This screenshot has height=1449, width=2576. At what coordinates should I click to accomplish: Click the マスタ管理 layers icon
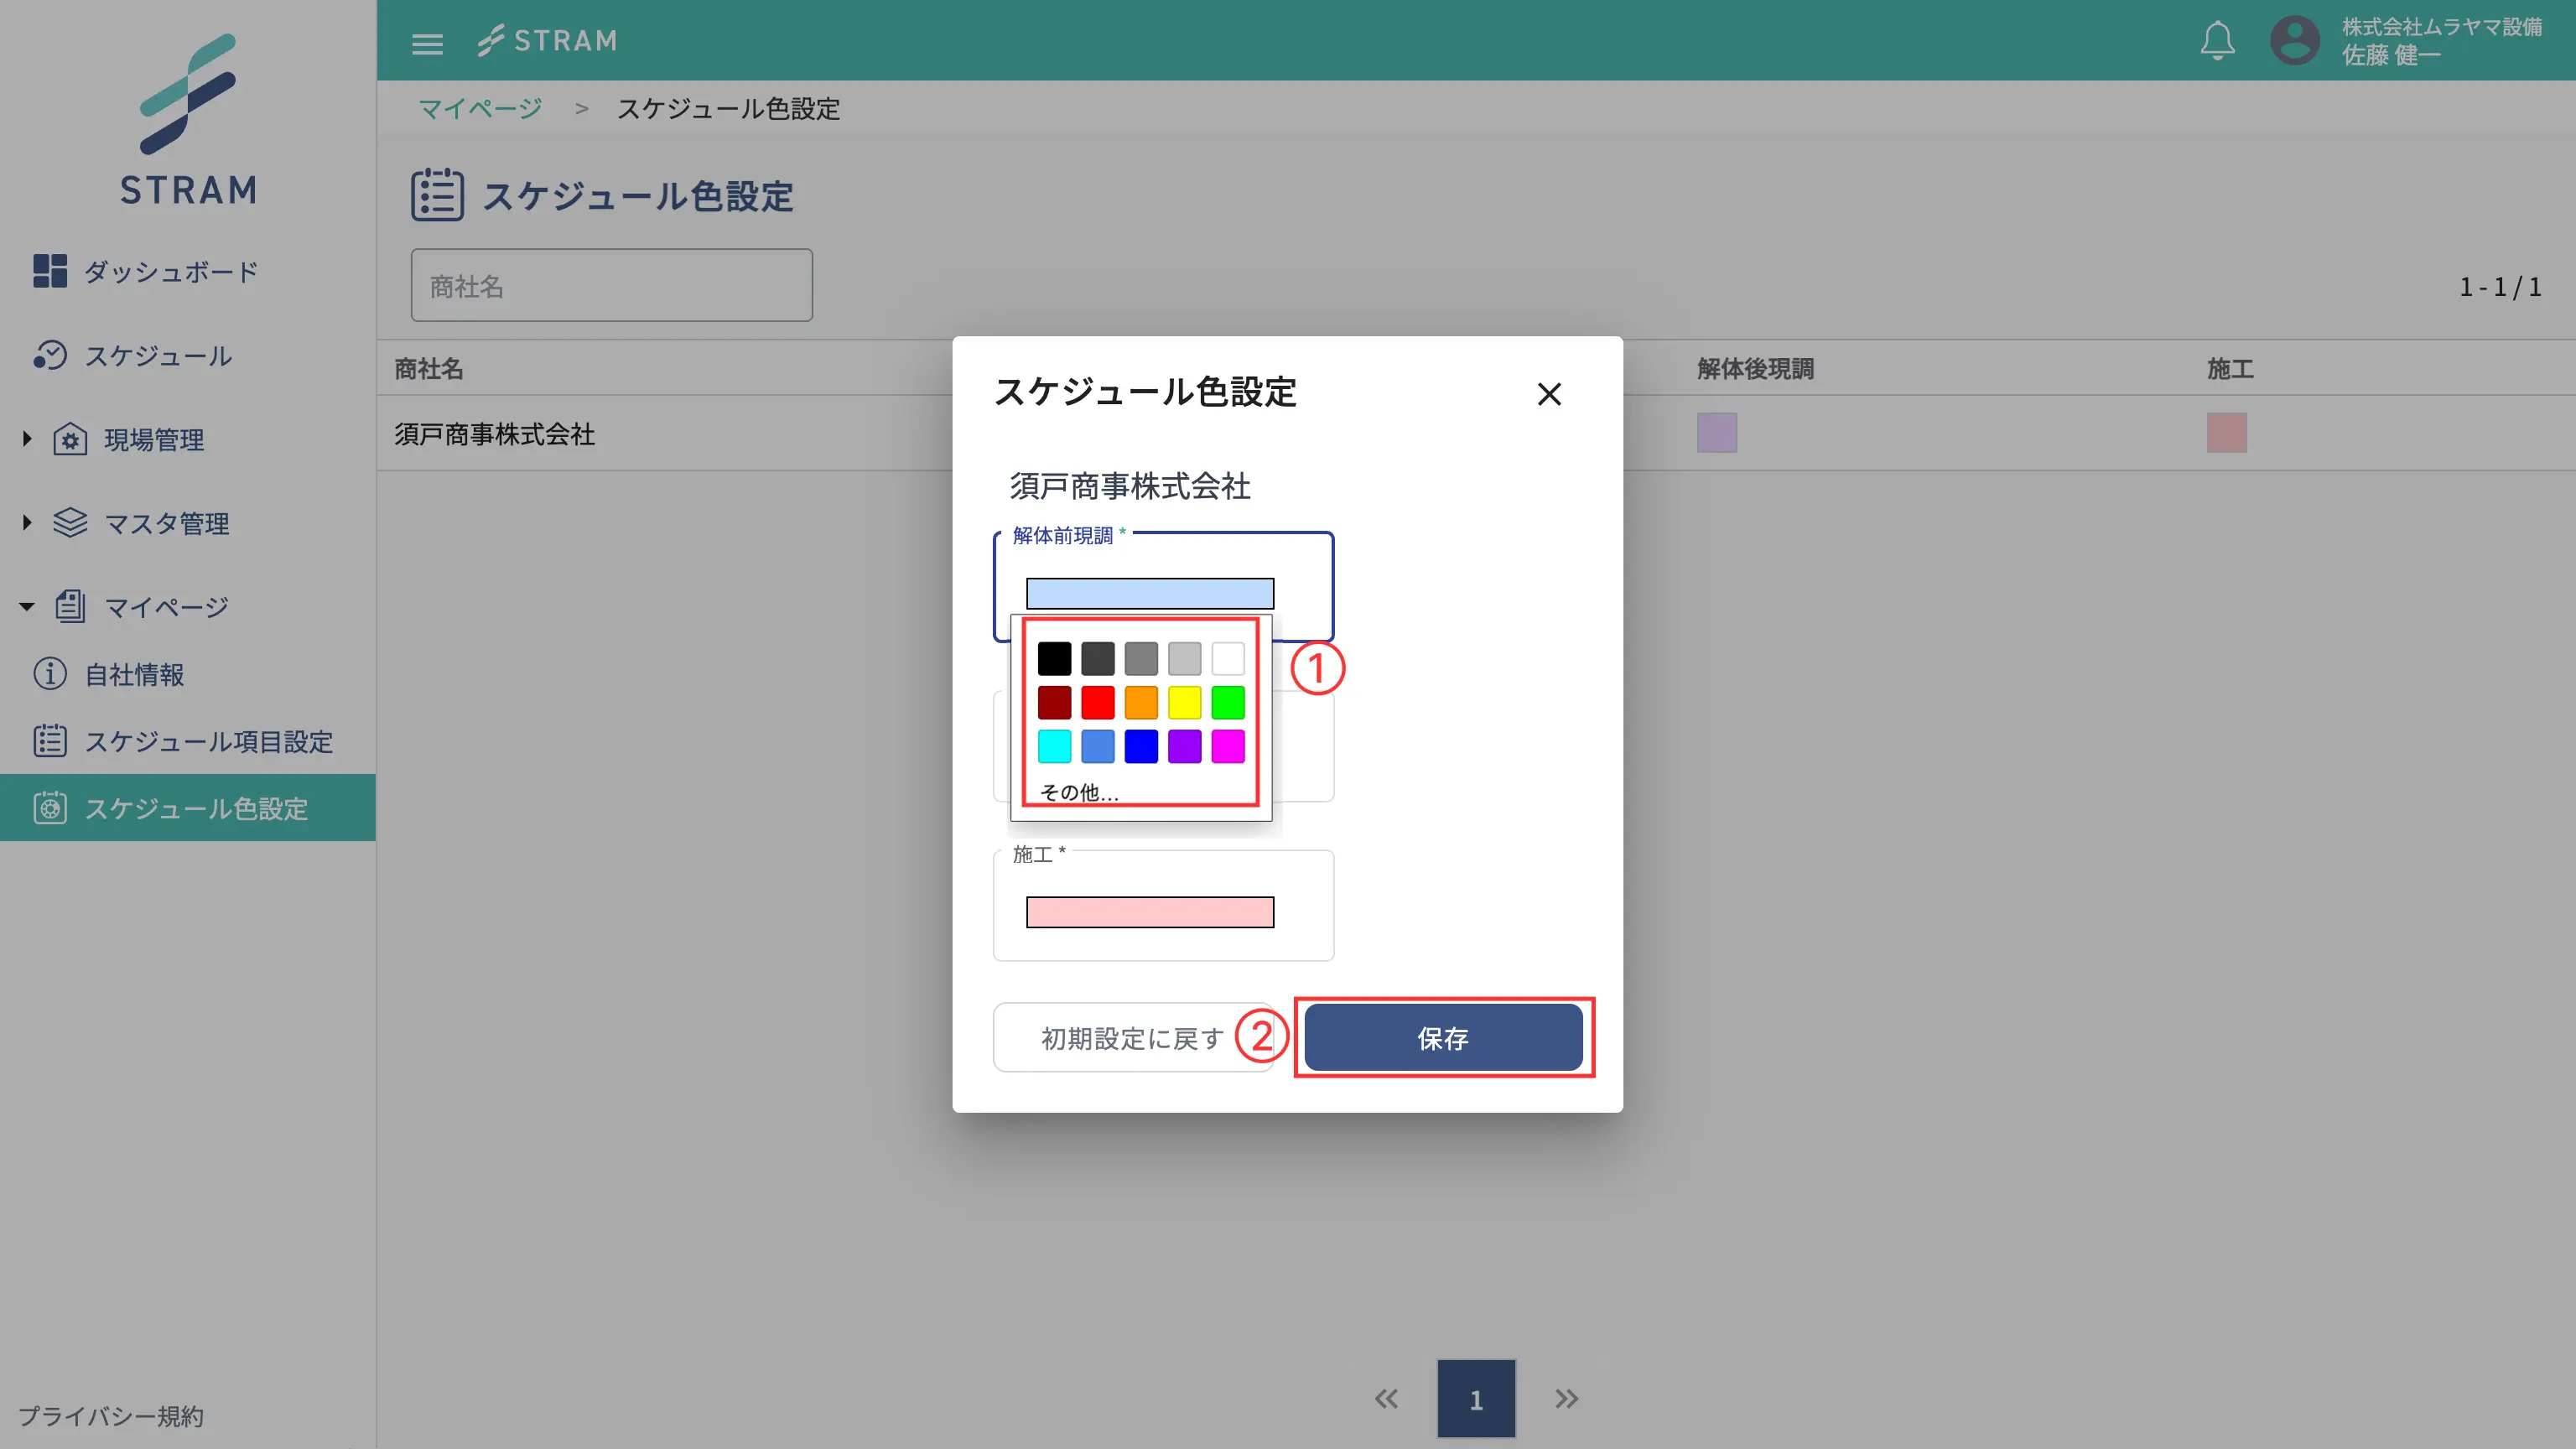point(69,522)
